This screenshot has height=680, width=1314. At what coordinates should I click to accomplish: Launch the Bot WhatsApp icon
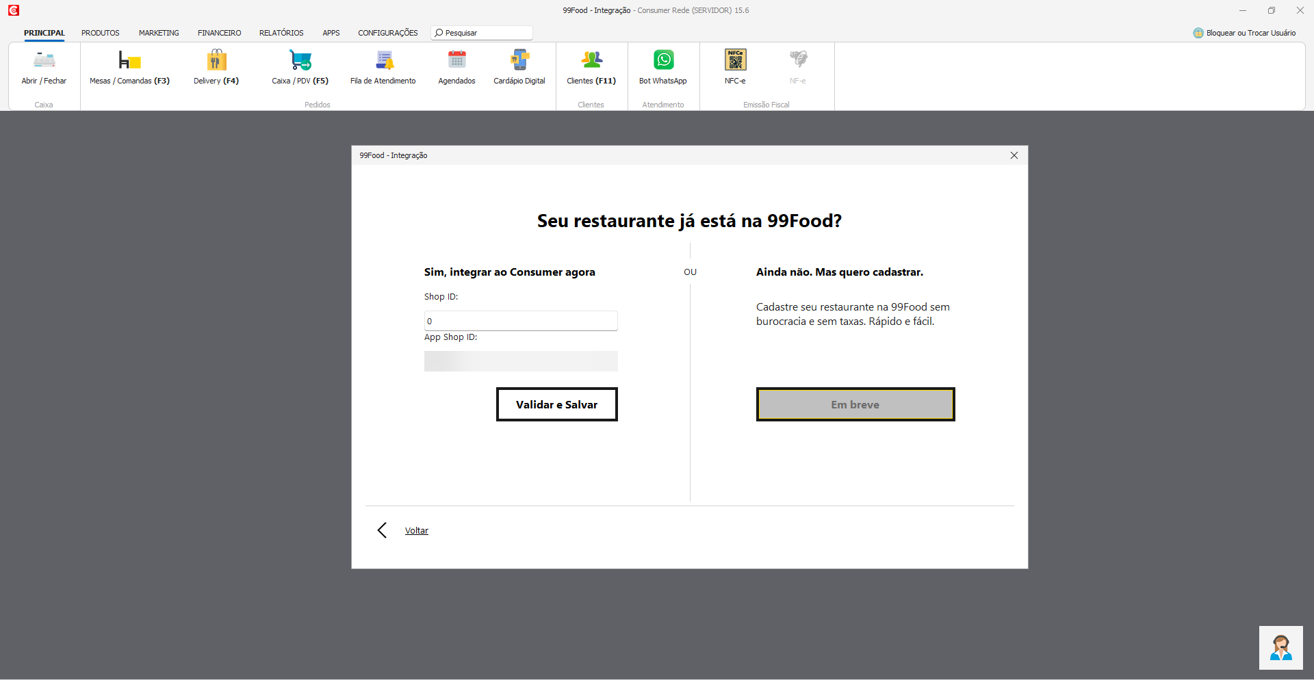[663, 62]
